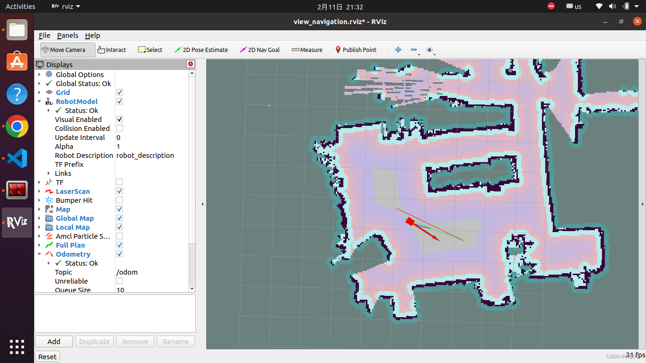Open the rviz application menu

[66, 7]
